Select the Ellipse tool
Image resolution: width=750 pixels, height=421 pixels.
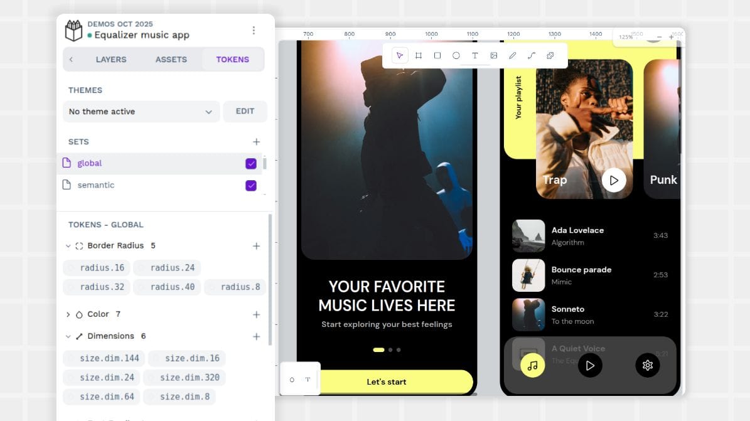click(x=456, y=55)
